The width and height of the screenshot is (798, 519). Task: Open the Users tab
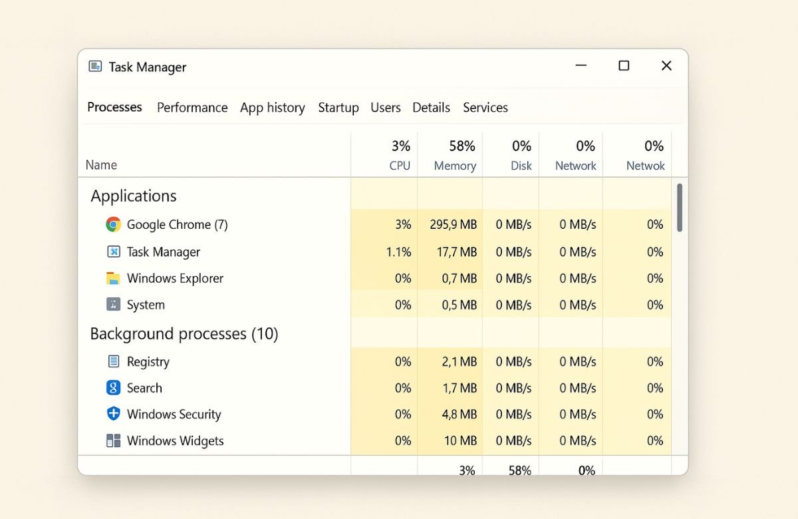point(386,108)
